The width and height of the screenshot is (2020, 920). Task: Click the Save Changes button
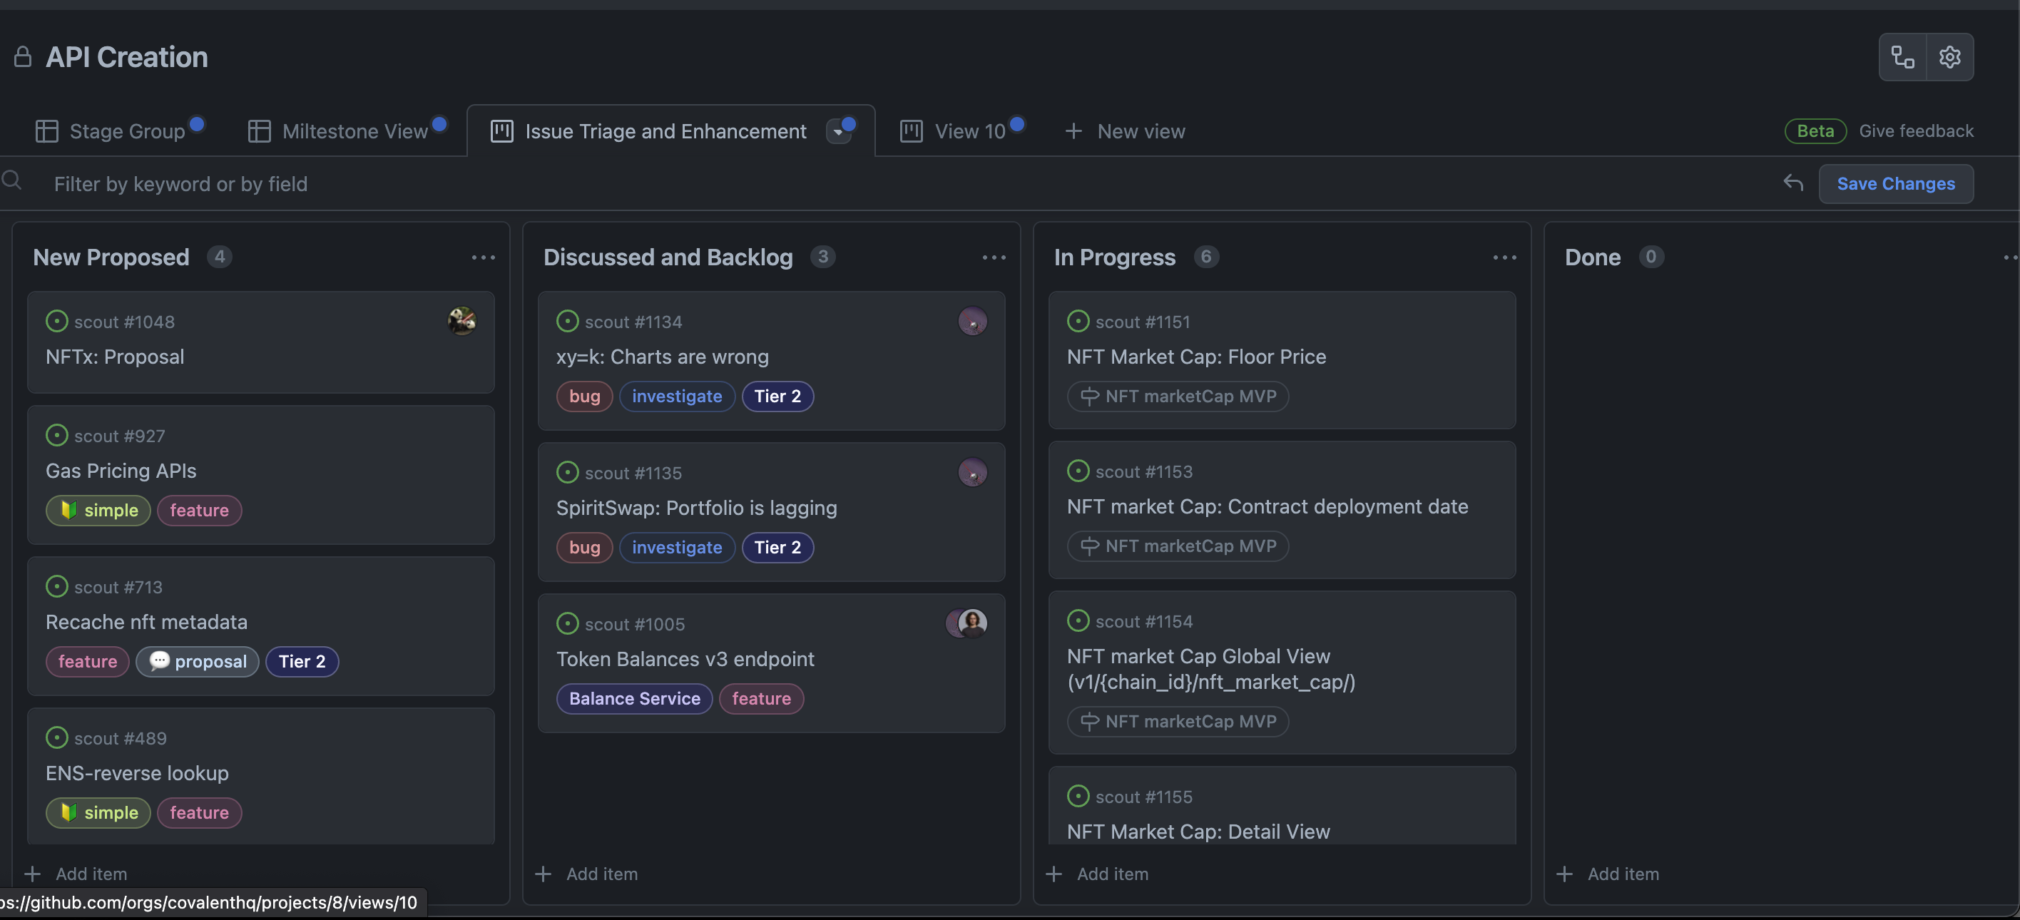pyautogui.click(x=1895, y=183)
